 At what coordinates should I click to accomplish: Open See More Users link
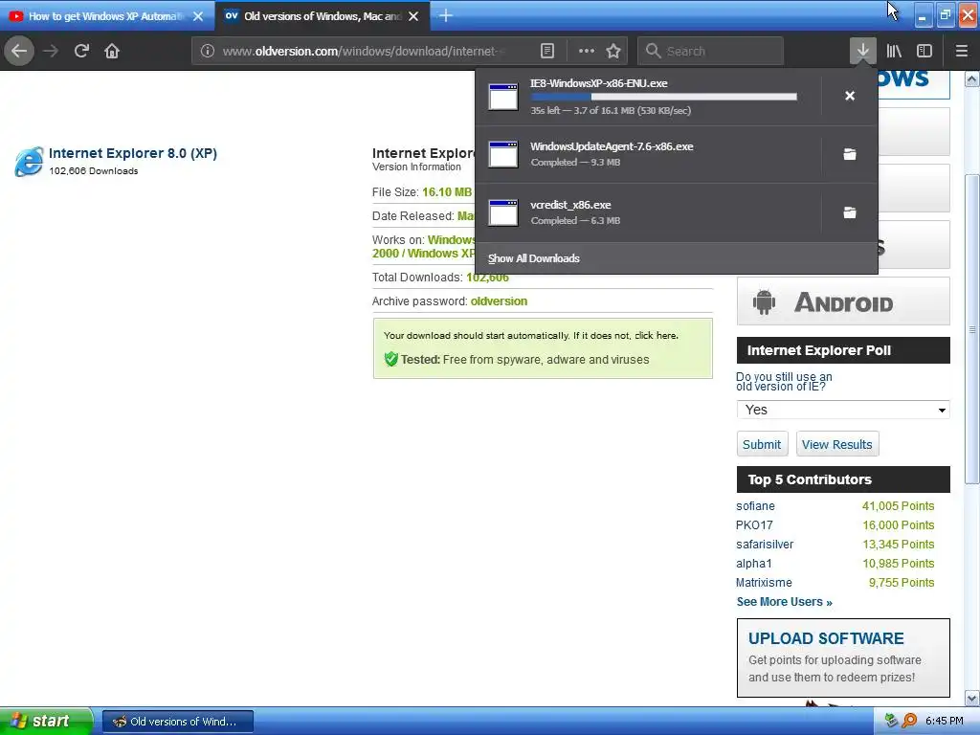click(784, 602)
